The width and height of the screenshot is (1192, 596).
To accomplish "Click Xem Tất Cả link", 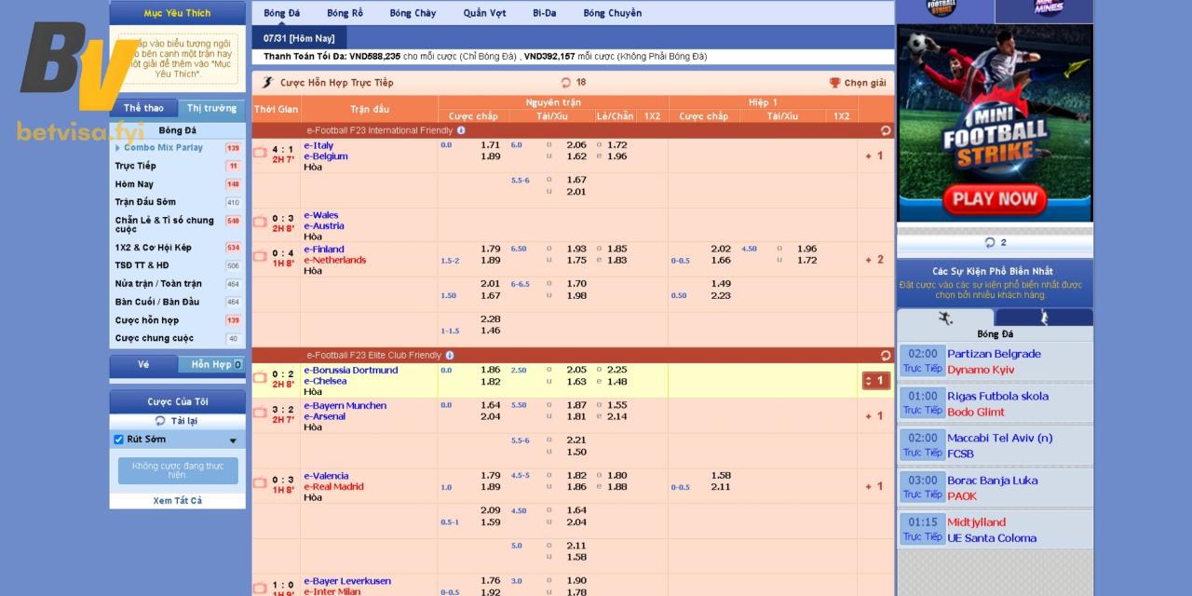I will [x=177, y=500].
